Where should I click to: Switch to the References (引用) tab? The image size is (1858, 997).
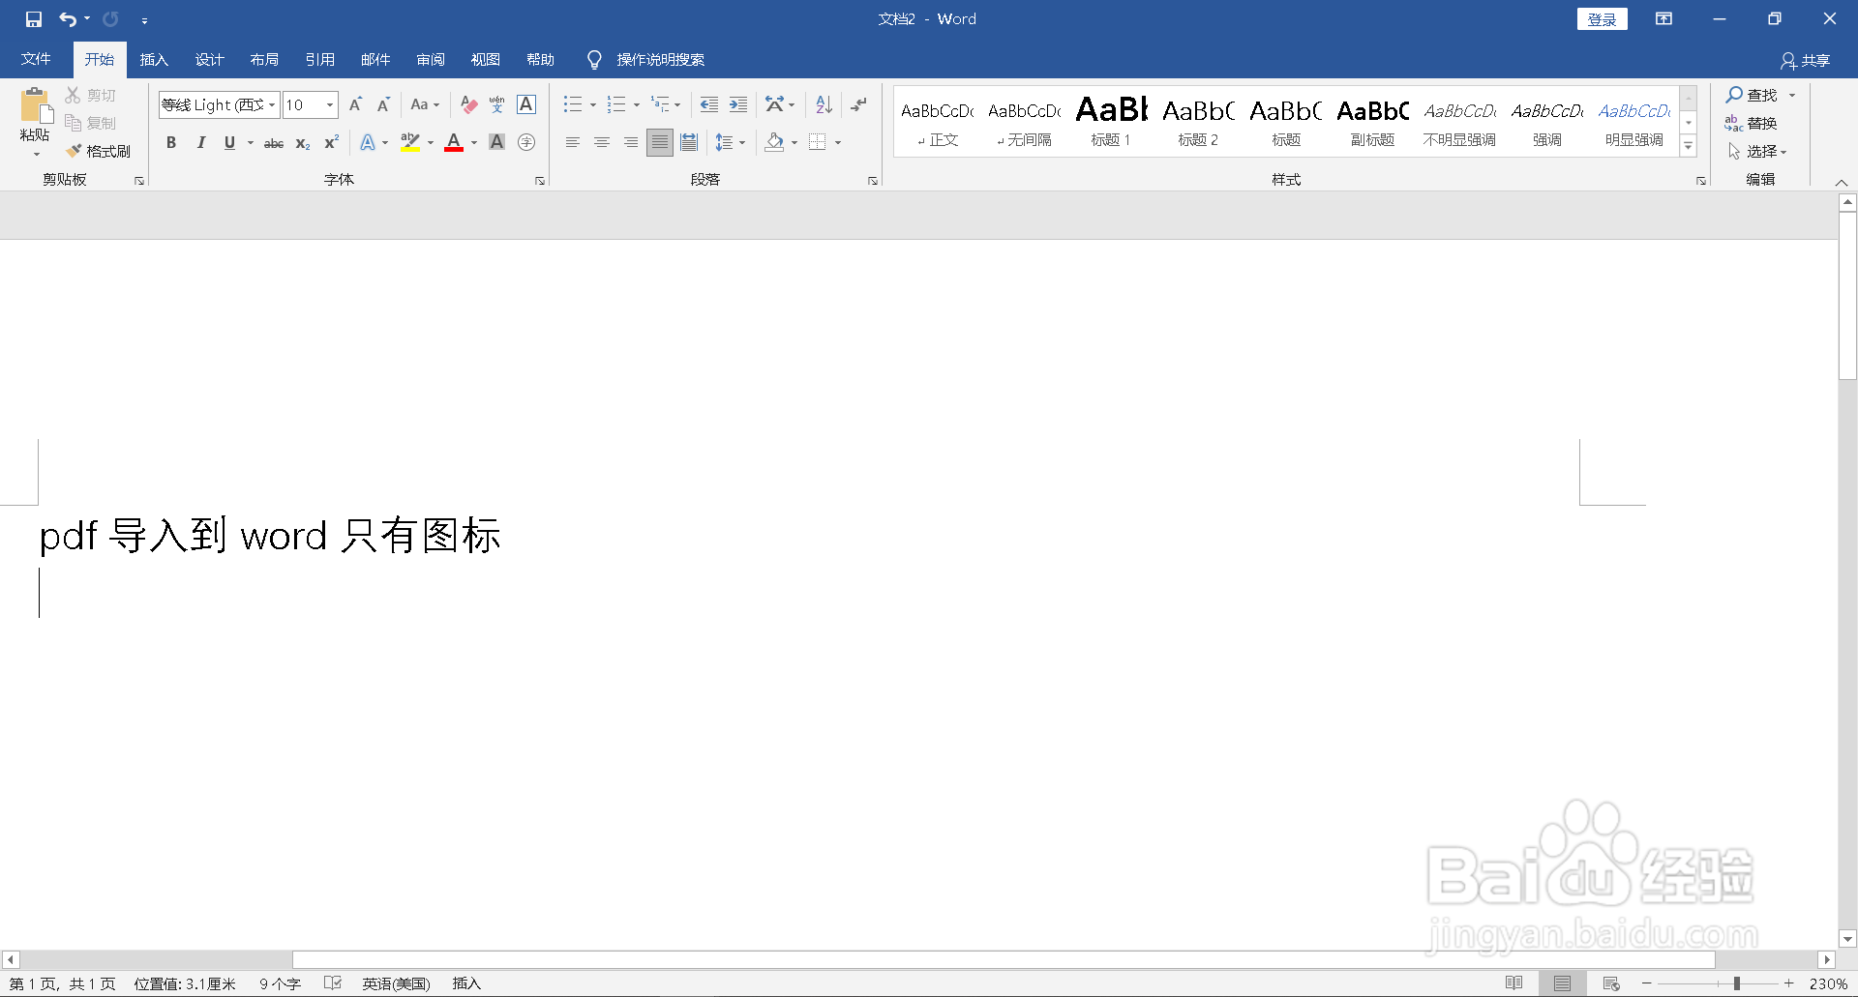(319, 59)
